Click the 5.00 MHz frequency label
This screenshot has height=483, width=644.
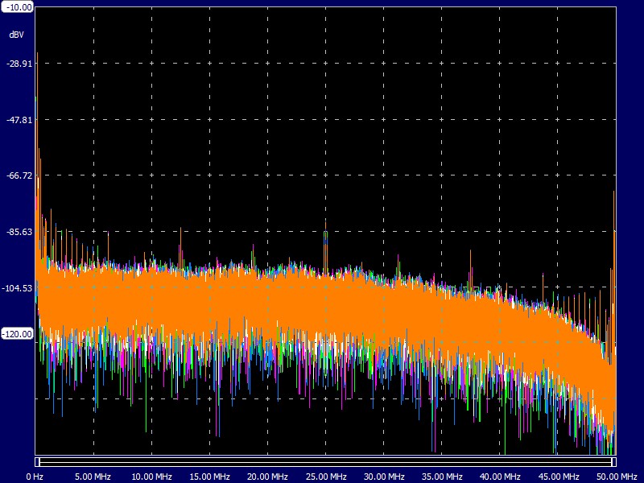click(93, 477)
